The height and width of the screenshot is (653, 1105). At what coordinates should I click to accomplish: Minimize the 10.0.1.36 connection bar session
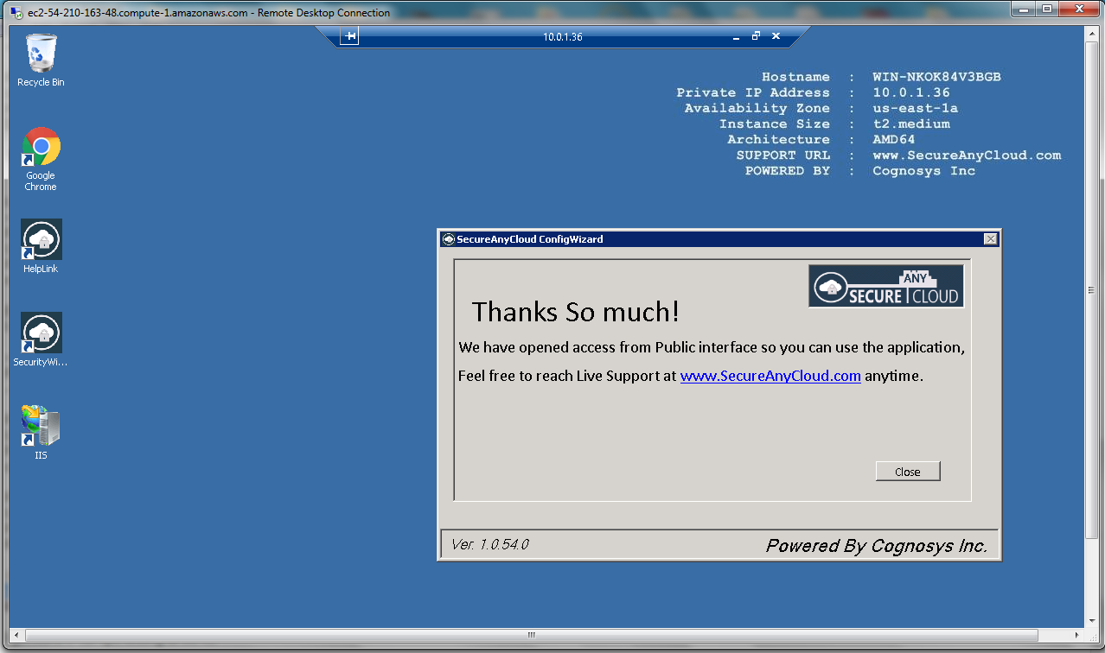point(736,36)
